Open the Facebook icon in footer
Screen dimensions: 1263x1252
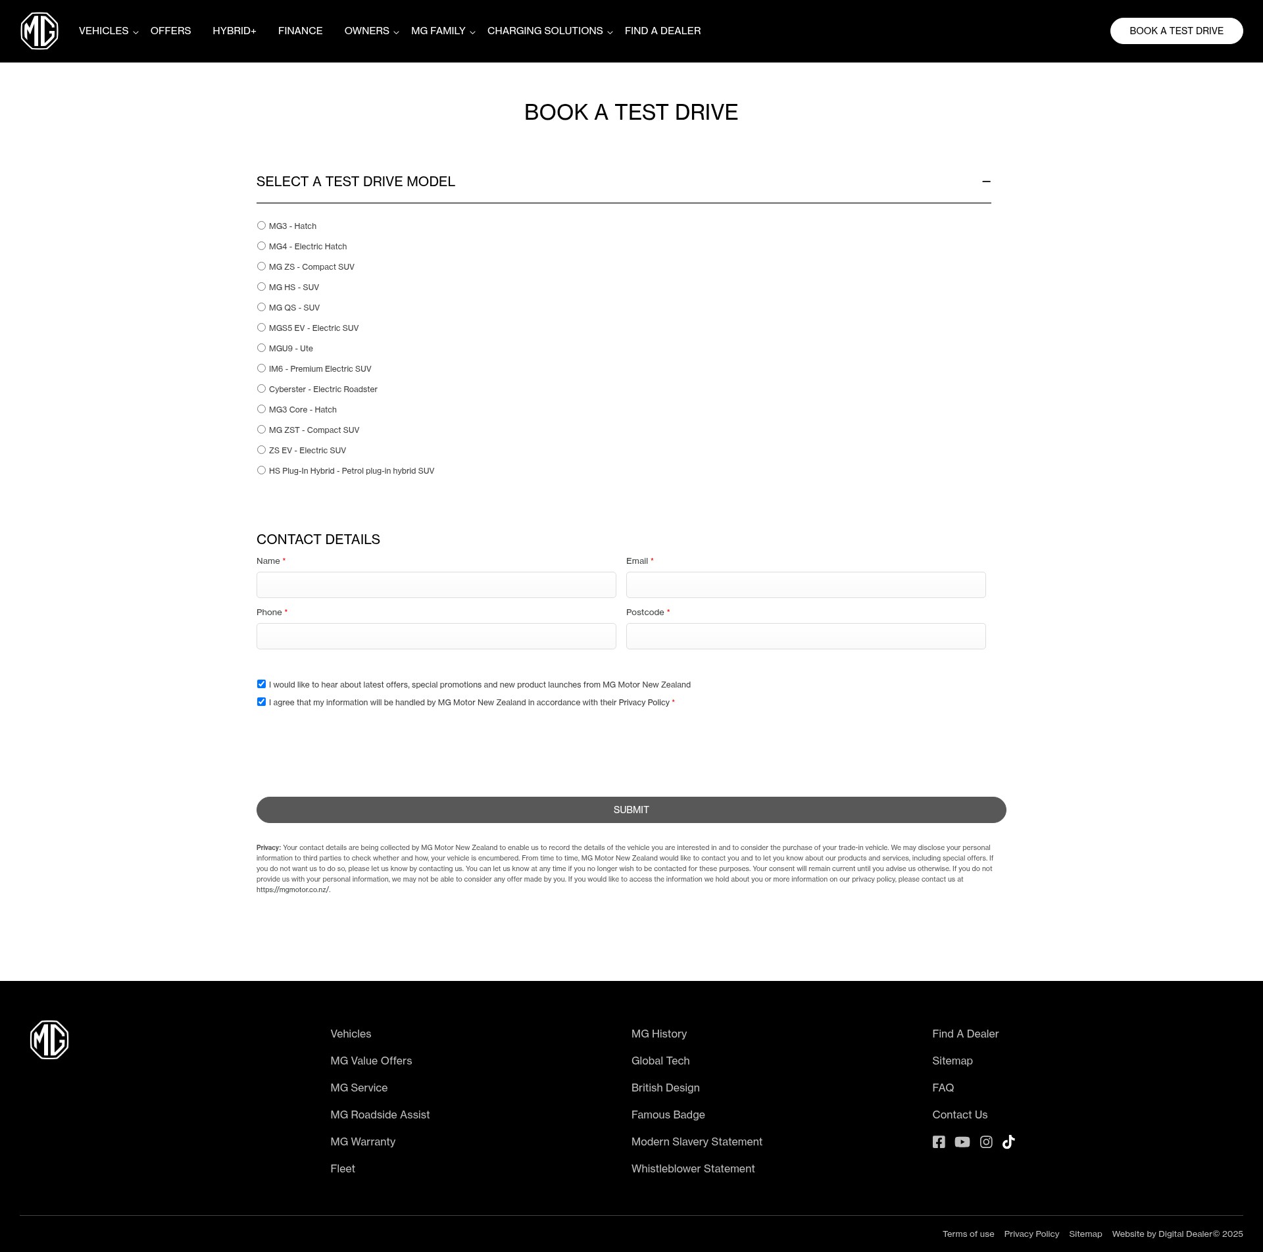pos(939,1142)
